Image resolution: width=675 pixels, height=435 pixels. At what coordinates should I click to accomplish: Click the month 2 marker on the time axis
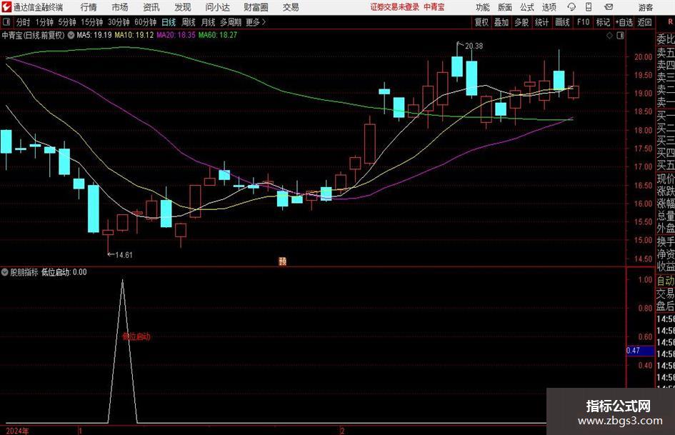[x=343, y=431]
